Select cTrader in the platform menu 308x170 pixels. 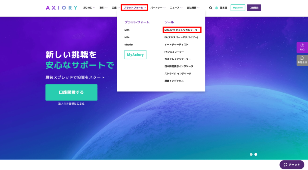click(129, 45)
